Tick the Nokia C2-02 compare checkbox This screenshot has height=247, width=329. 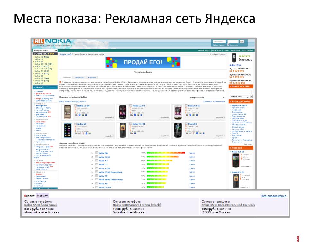point(131,105)
